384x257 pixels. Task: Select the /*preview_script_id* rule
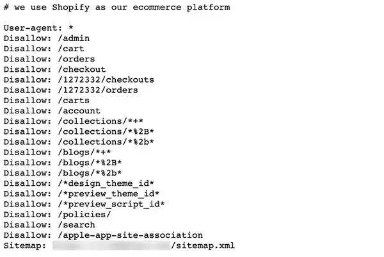point(111,204)
